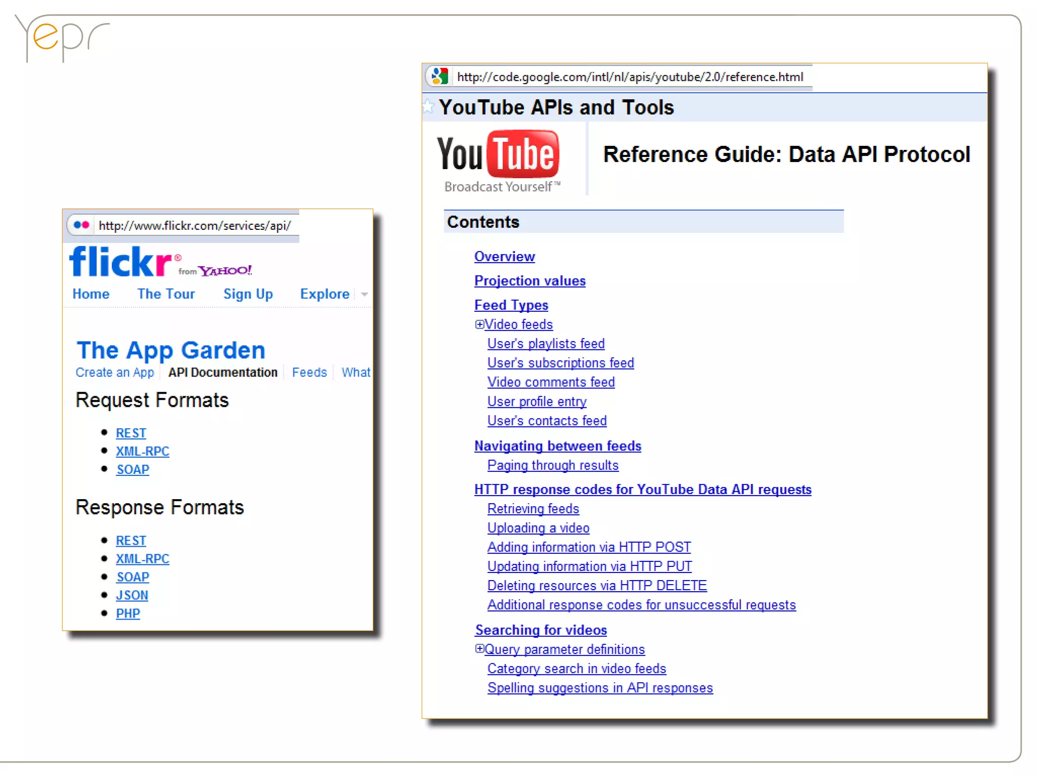Open the Projection values link
The height and width of the screenshot is (777, 1037).
530,281
